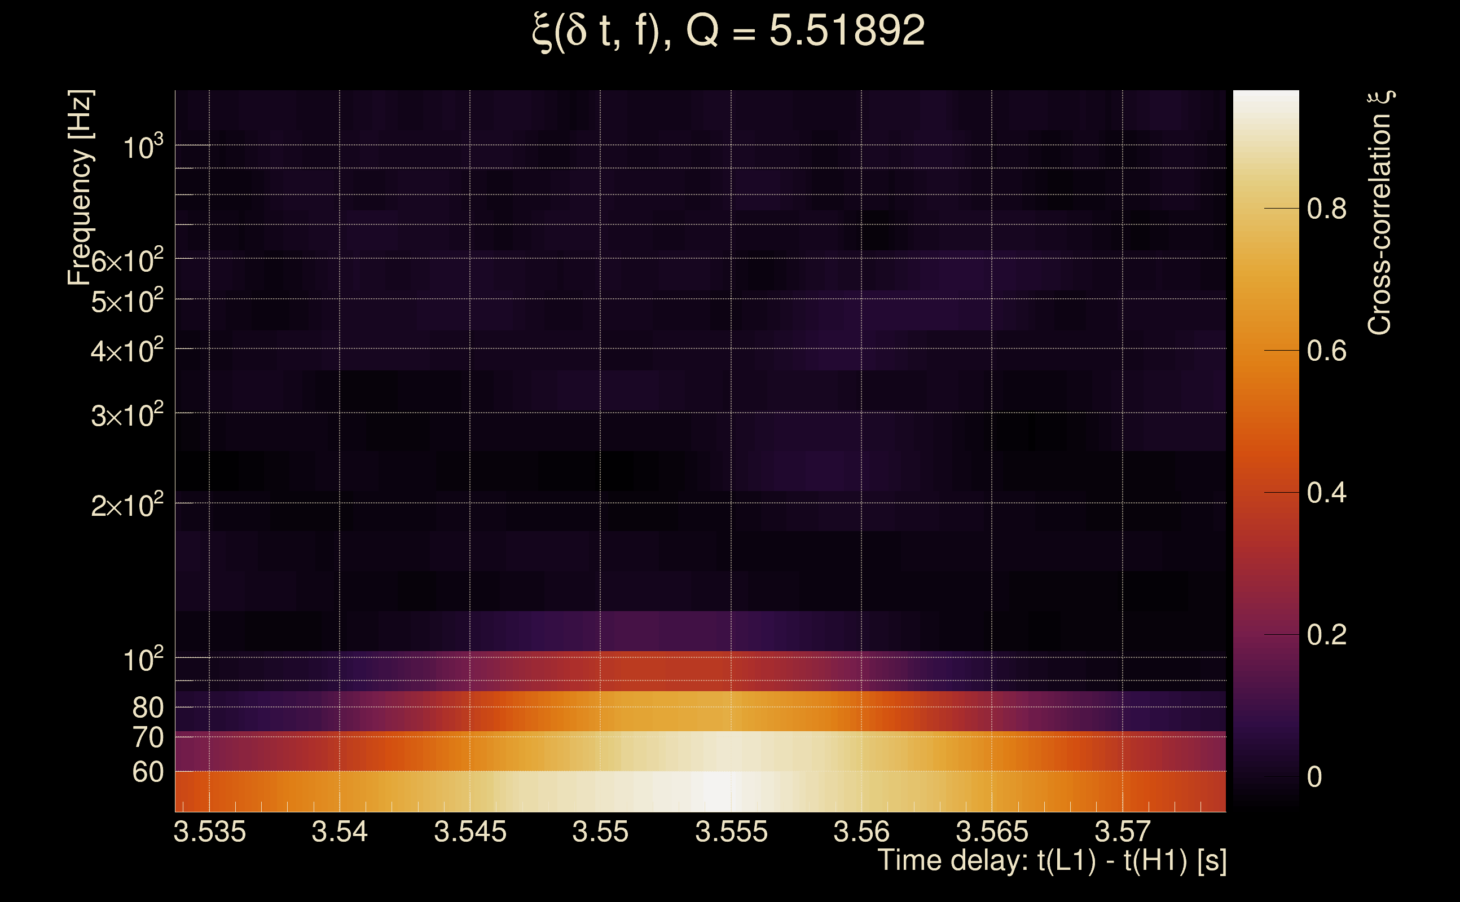Click the 3.55 time delay tick label
The height and width of the screenshot is (902, 1460).
click(x=600, y=832)
